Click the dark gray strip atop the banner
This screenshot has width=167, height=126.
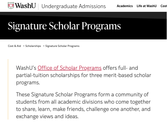(83, 15)
